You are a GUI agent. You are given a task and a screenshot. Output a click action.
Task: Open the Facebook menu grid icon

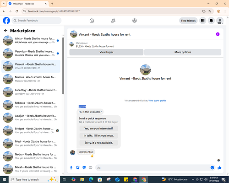tap(202, 21)
